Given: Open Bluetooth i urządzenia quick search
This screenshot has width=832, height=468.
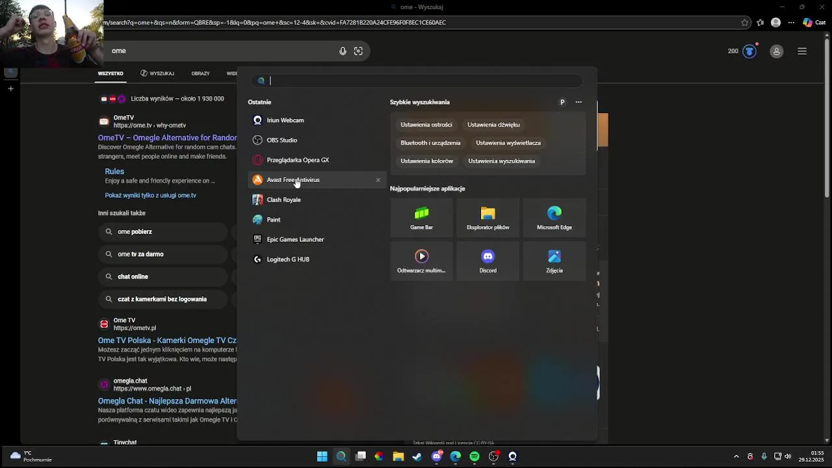Looking at the screenshot, I should coord(430,143).
